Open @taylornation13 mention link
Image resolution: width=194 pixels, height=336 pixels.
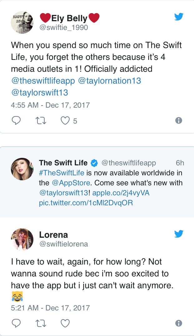tap(109, 80)
